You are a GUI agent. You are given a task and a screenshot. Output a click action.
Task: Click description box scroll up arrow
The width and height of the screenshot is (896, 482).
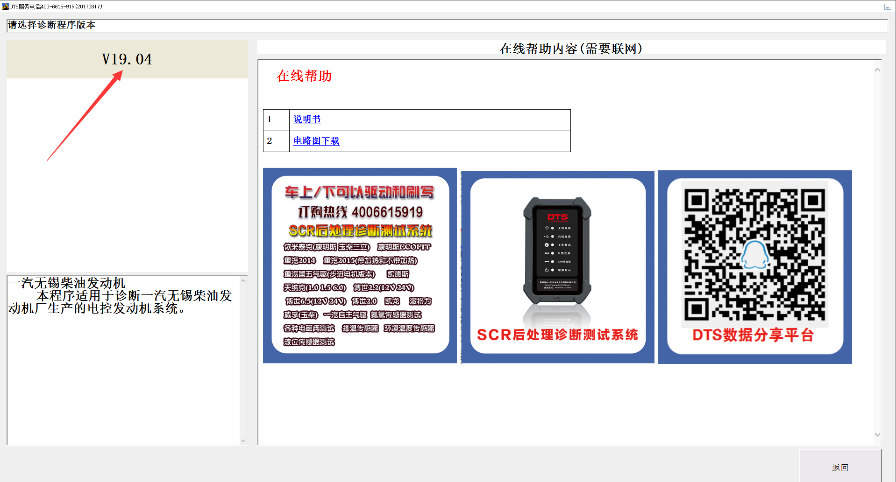pos(243,280)
